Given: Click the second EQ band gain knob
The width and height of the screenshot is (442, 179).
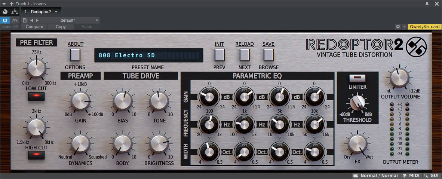Looking at the screenshot, I should [x=245, y=97].
